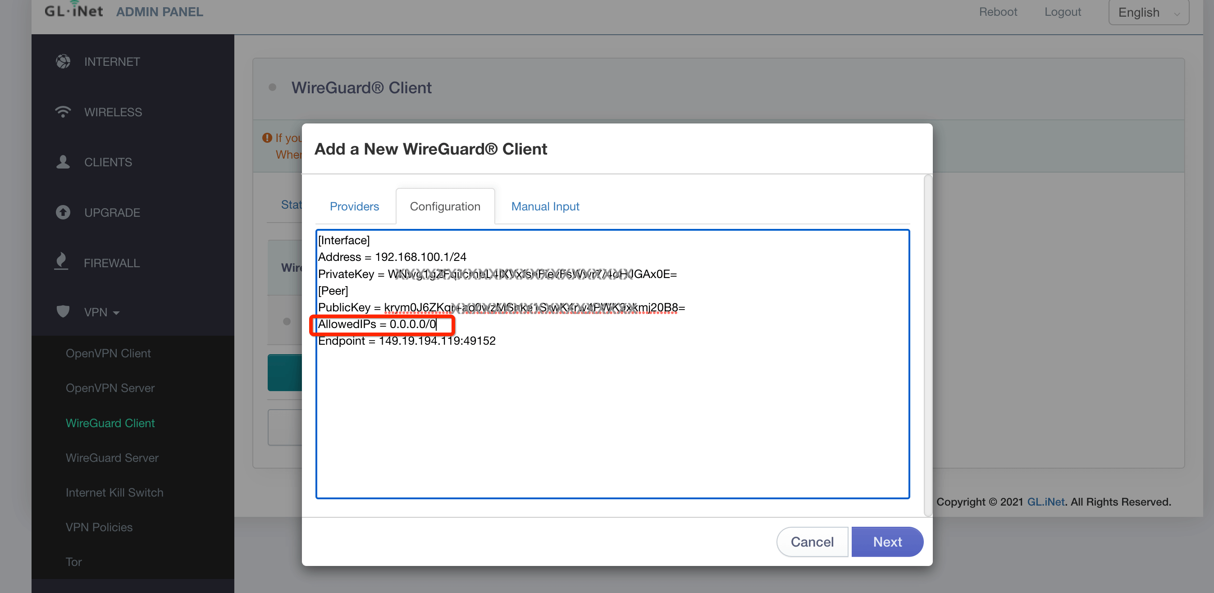Click the PublicKey line
The image size is (1214, 593).
coord(502,307)
